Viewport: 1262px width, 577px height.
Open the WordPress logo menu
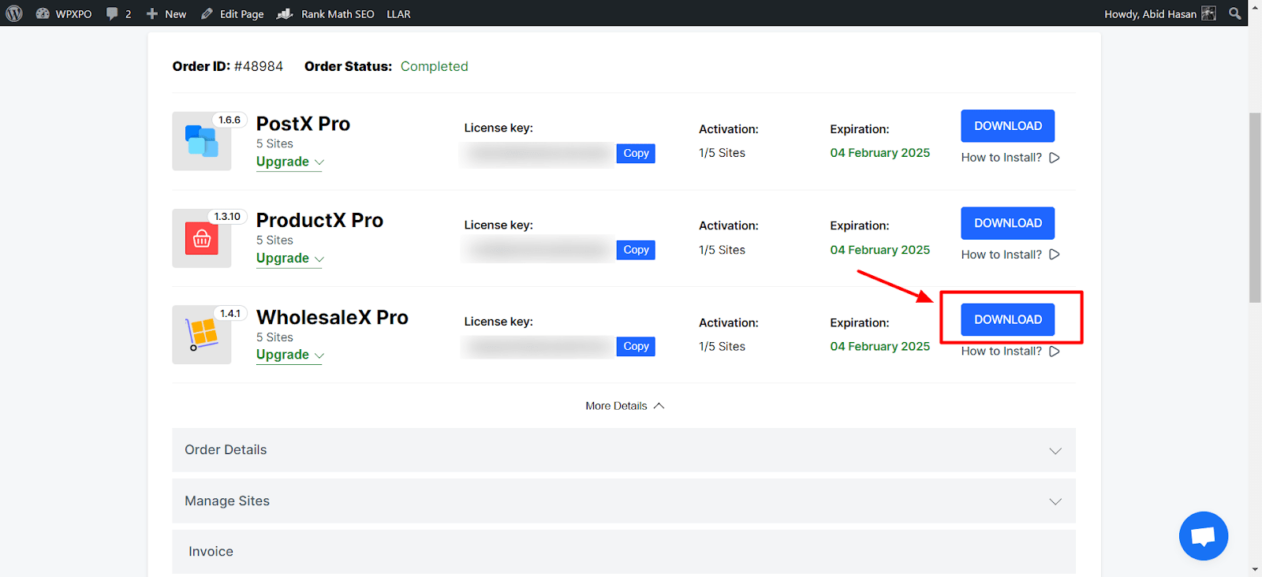[14, 13]
